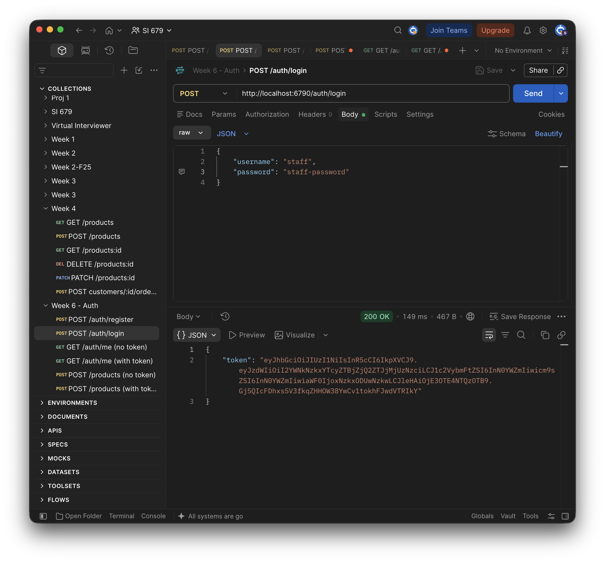Screen dimensions: 605x562
Task: Add a new request tab with plus
Action: [462, 50]
